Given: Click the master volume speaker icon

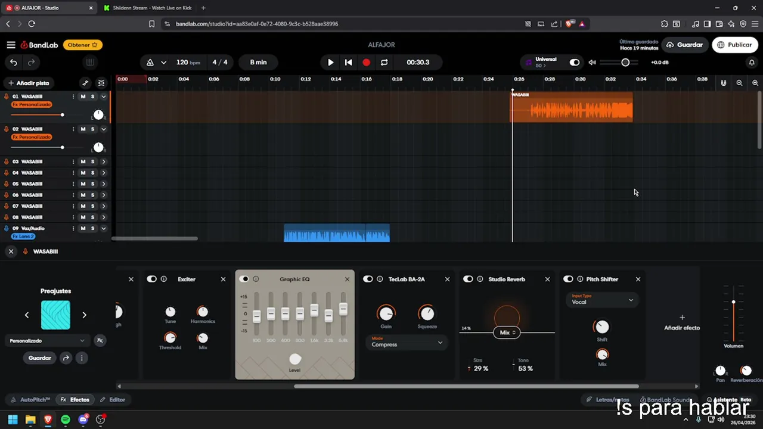Looking at the screenshot, I should point(592,62).
